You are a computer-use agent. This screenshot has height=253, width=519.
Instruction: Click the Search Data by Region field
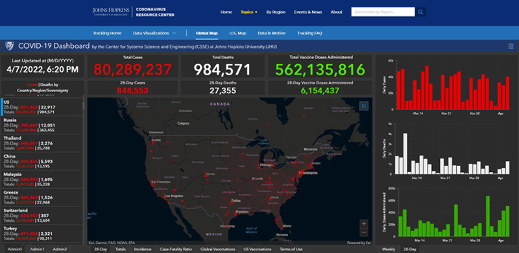[x=383, y=12]
